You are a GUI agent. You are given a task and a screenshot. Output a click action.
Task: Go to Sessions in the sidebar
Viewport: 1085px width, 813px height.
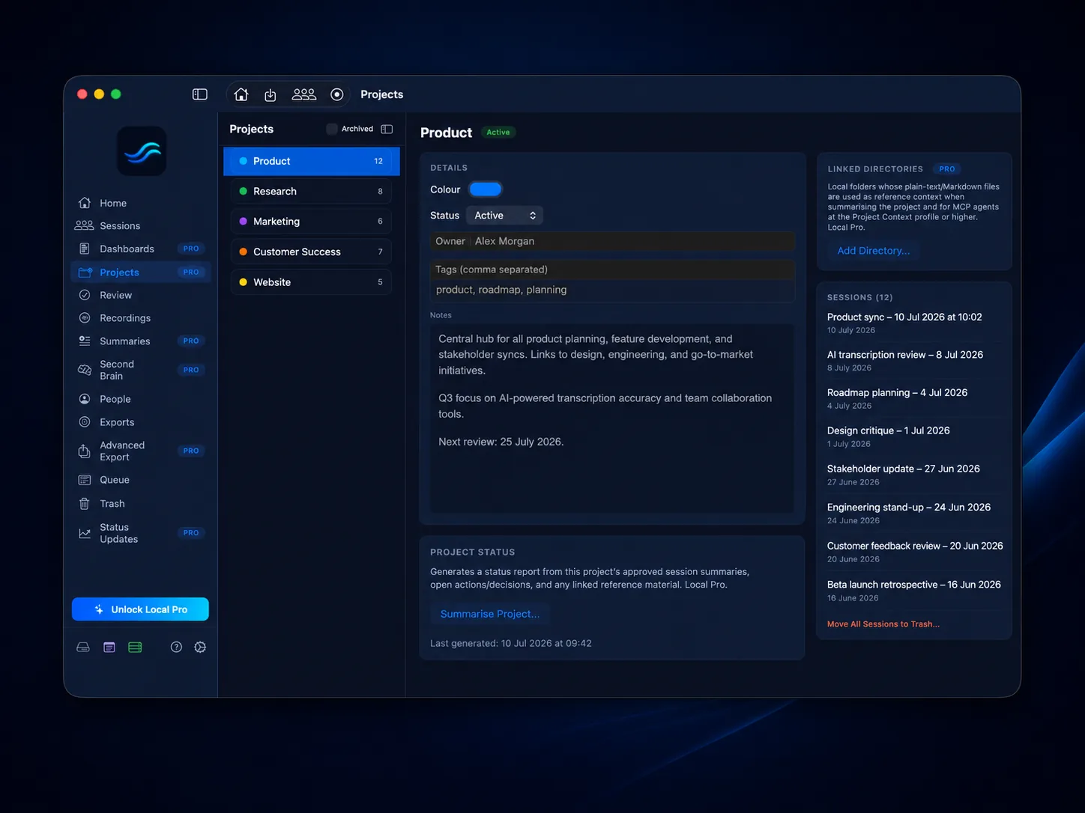[x=141, y=225]
